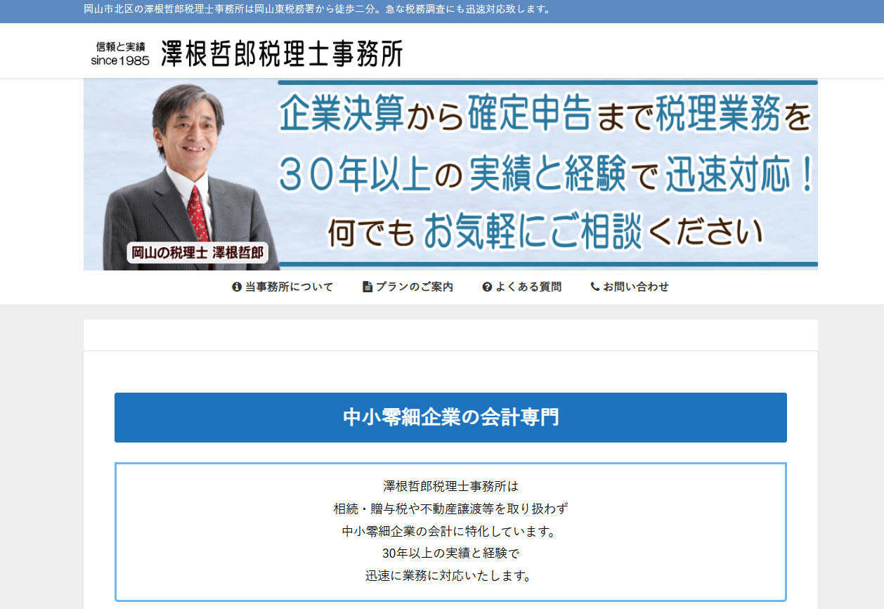Click the banner text 何でもお気軽にご相談ください

545,230
